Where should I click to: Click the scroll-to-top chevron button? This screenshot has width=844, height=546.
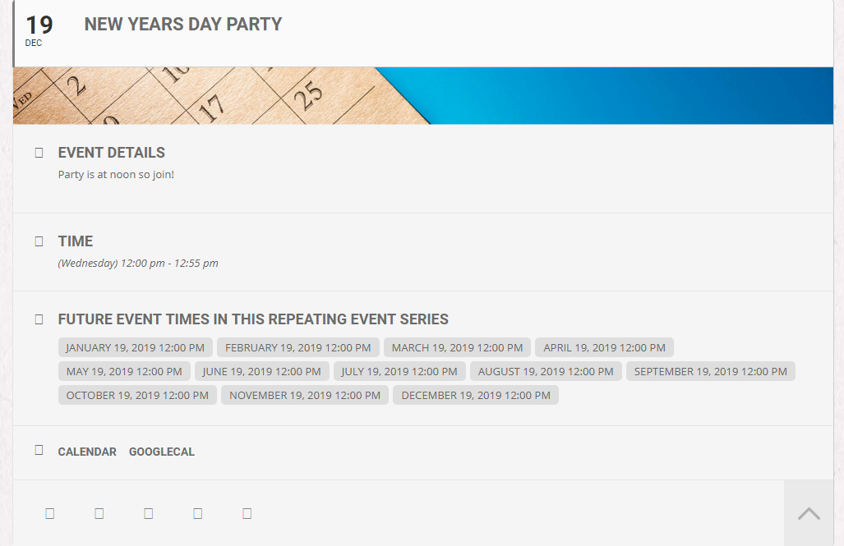tap(809, 514)
